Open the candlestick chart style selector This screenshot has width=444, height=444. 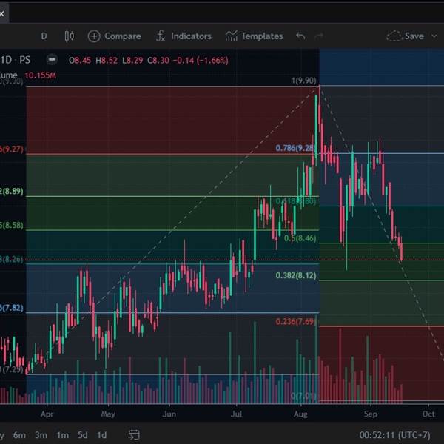[x=70, y=36]
